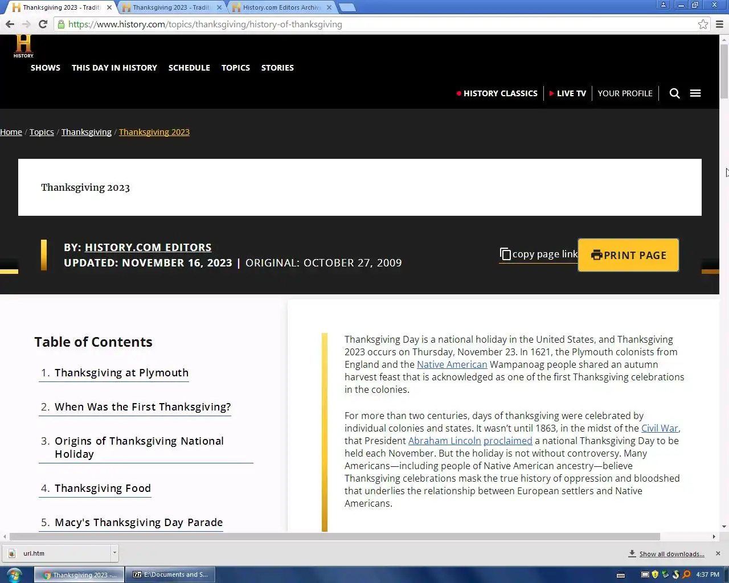Click the url.htm file icon in downloads bar

point(12,553)
